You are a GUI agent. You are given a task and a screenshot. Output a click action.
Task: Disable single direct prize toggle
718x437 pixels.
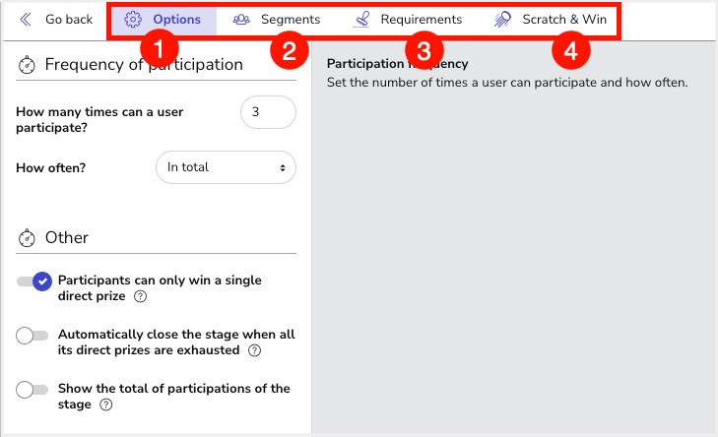click(x=33, y=281)
